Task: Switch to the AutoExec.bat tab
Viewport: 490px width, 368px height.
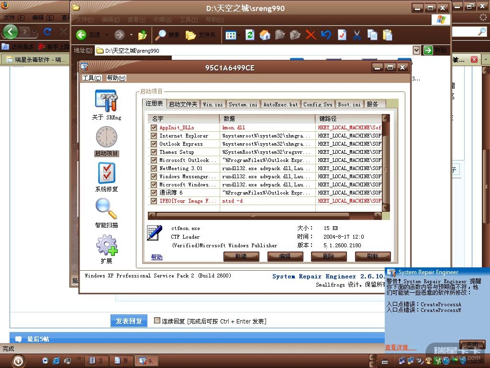Action: 280,104
